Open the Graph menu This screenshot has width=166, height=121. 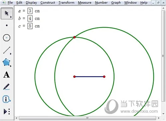coord(116,2)
